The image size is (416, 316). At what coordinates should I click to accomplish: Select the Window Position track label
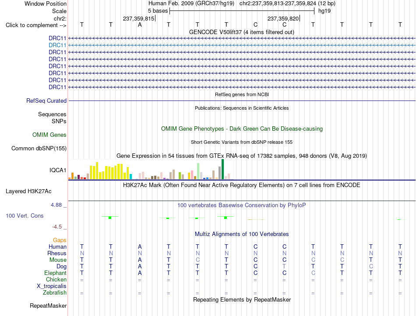46,3
